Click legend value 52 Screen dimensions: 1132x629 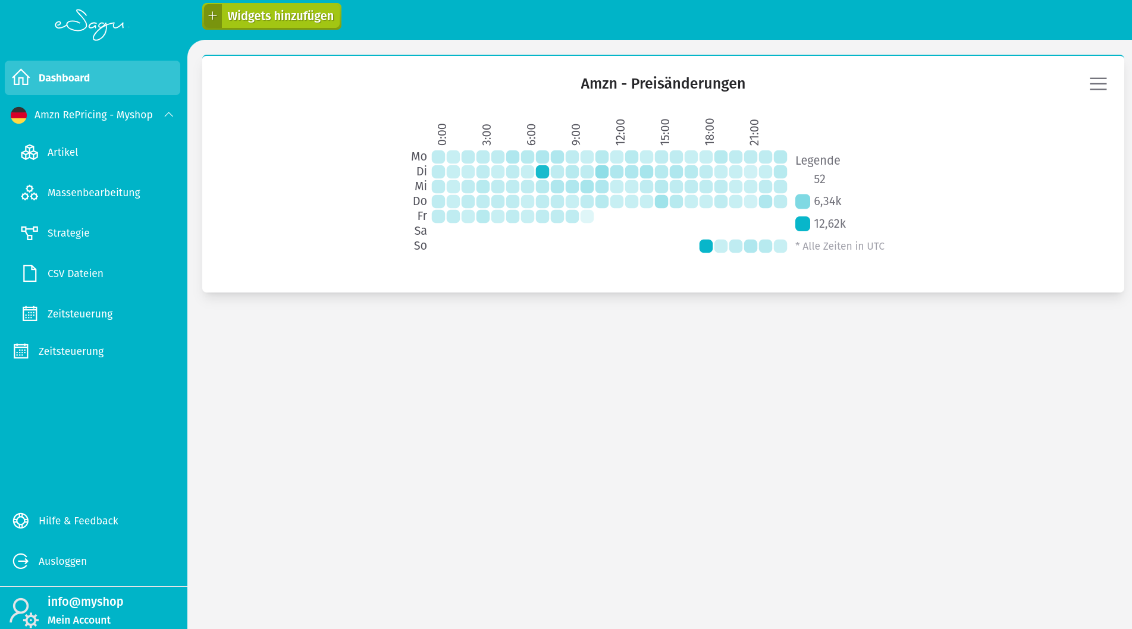click(x=820, y=179)
